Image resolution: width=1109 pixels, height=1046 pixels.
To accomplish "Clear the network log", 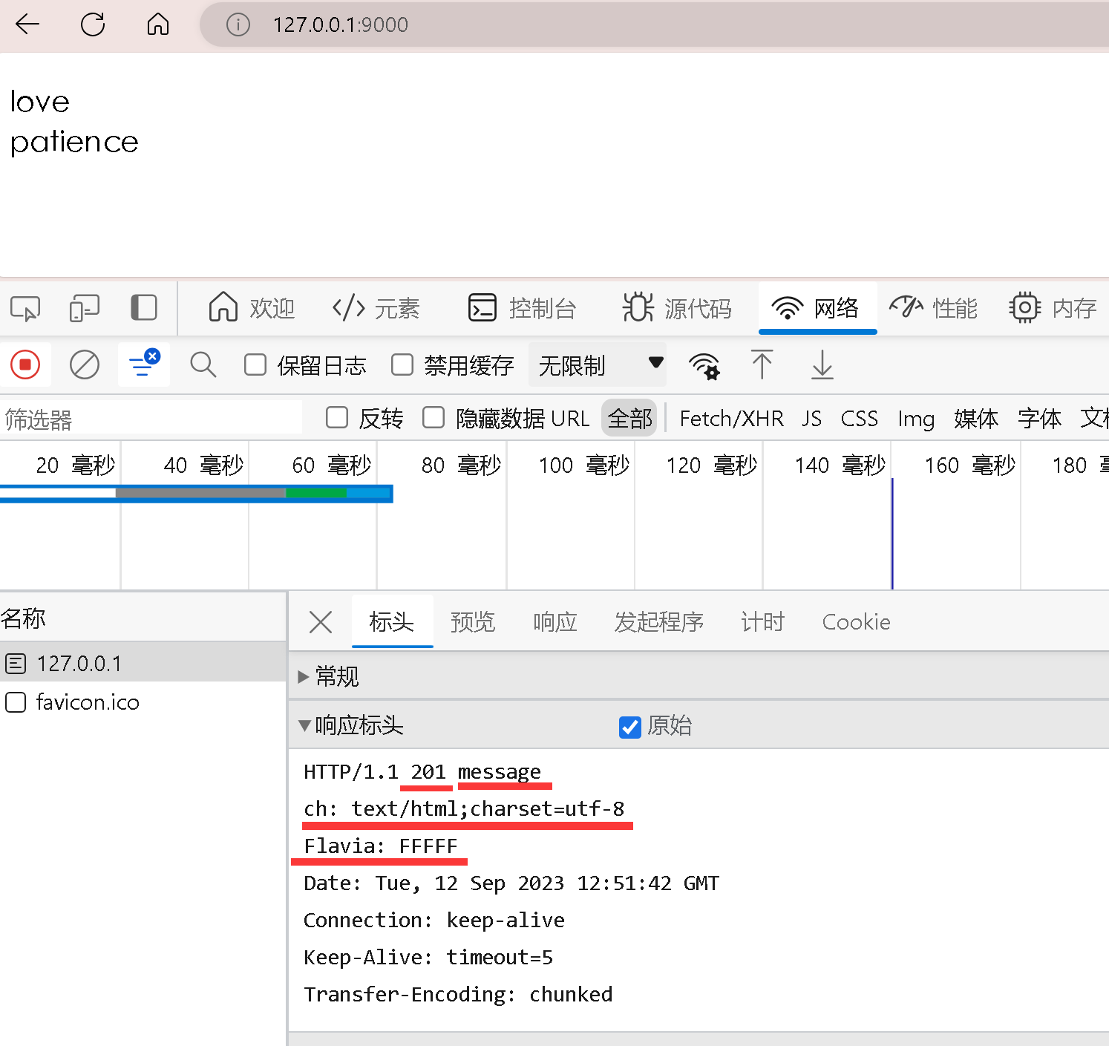I will tap(85, 365).
